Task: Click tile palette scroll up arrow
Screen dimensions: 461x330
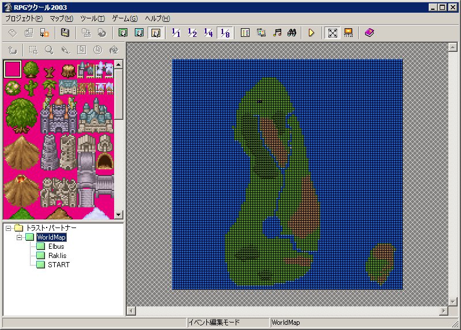Action: [119, 65]
